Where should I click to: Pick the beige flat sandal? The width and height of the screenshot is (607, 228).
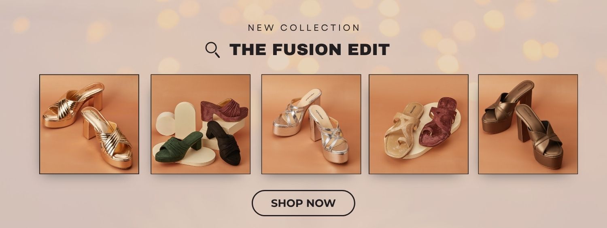click(x=403, y=130)
